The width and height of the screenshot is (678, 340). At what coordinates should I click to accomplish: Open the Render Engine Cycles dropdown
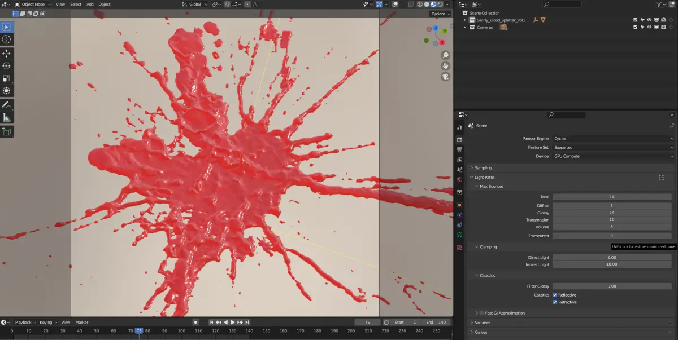pos(614,138)
